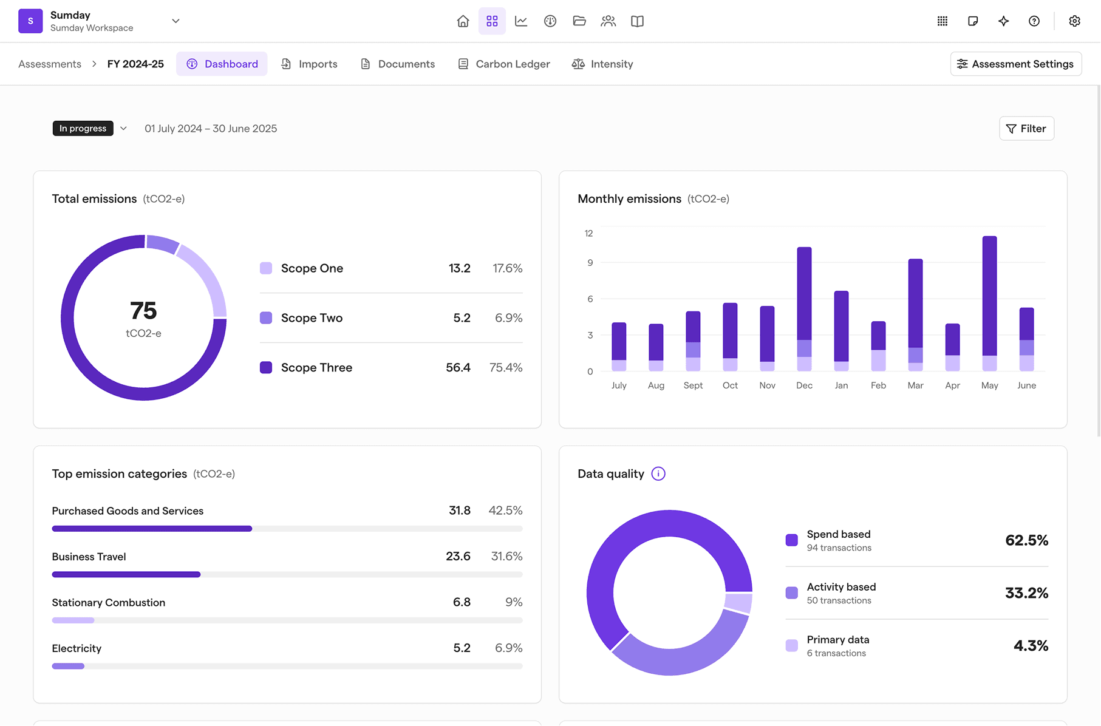Image resolution: width=1101 pixels, height=726 pixels.
Task: Click the Purchased Goods and Services label
Action: 128,511
